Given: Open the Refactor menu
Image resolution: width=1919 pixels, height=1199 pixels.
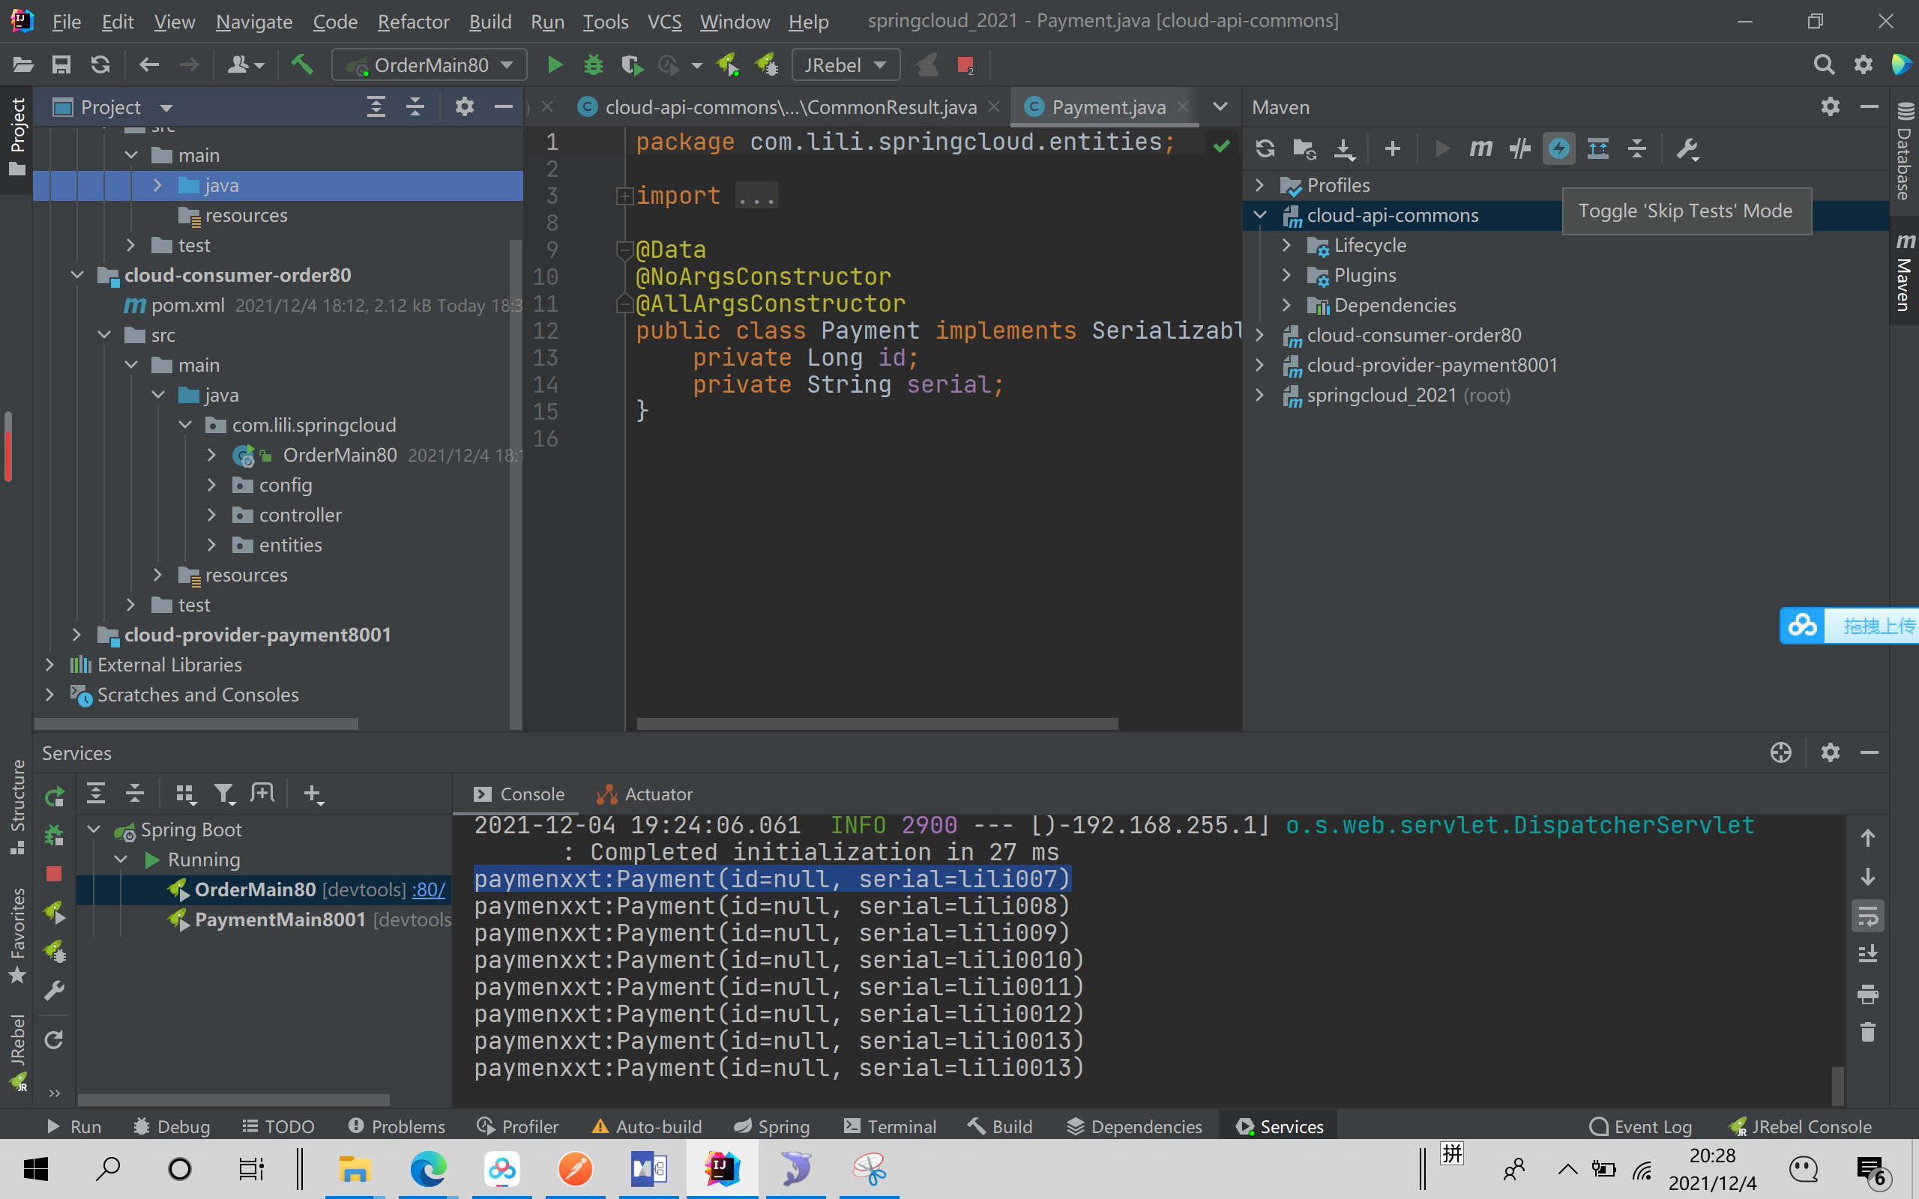Looking at the screenshot, I should click(x=413, y=22).
